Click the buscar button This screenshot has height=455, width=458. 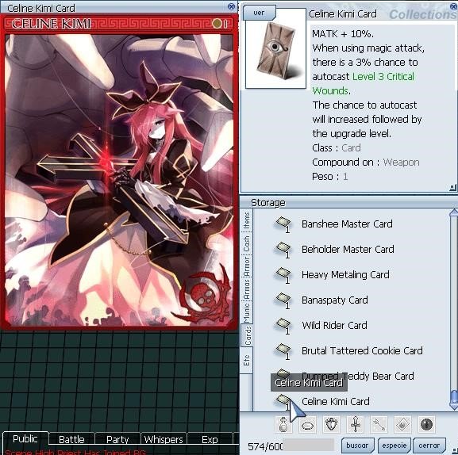click(357, 445)
